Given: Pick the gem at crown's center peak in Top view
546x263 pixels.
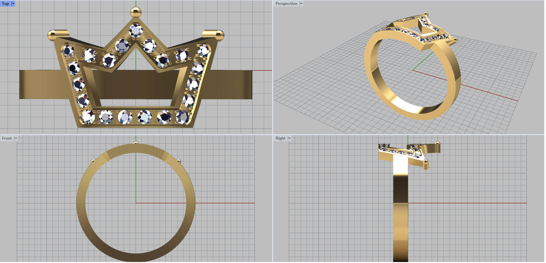Looking at the screenshot, I should (136, 31).
